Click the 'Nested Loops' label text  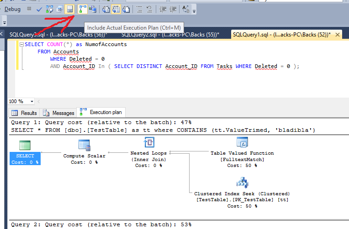148,153
